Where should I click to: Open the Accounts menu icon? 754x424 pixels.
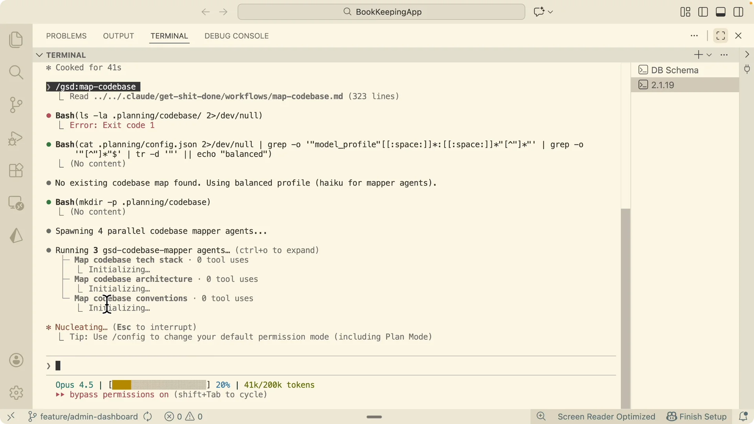[x=16, y=360]
